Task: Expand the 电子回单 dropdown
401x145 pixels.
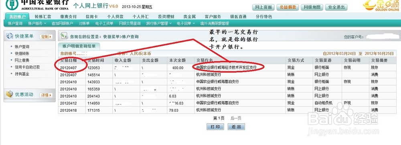Action: point(186,24)
